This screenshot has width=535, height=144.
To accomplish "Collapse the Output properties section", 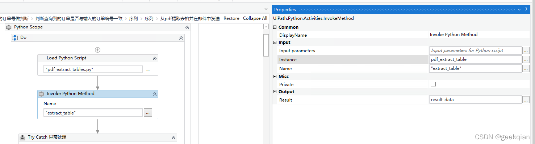I will pyautogui.click(x=275, y=92).
